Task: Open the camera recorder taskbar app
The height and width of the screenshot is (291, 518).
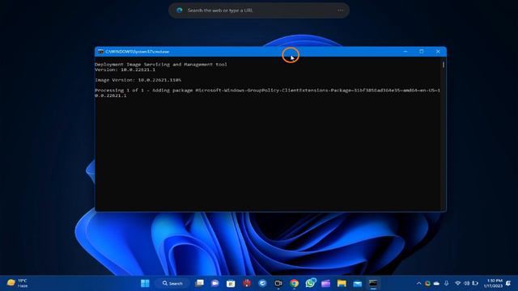Action: point(278,283)
